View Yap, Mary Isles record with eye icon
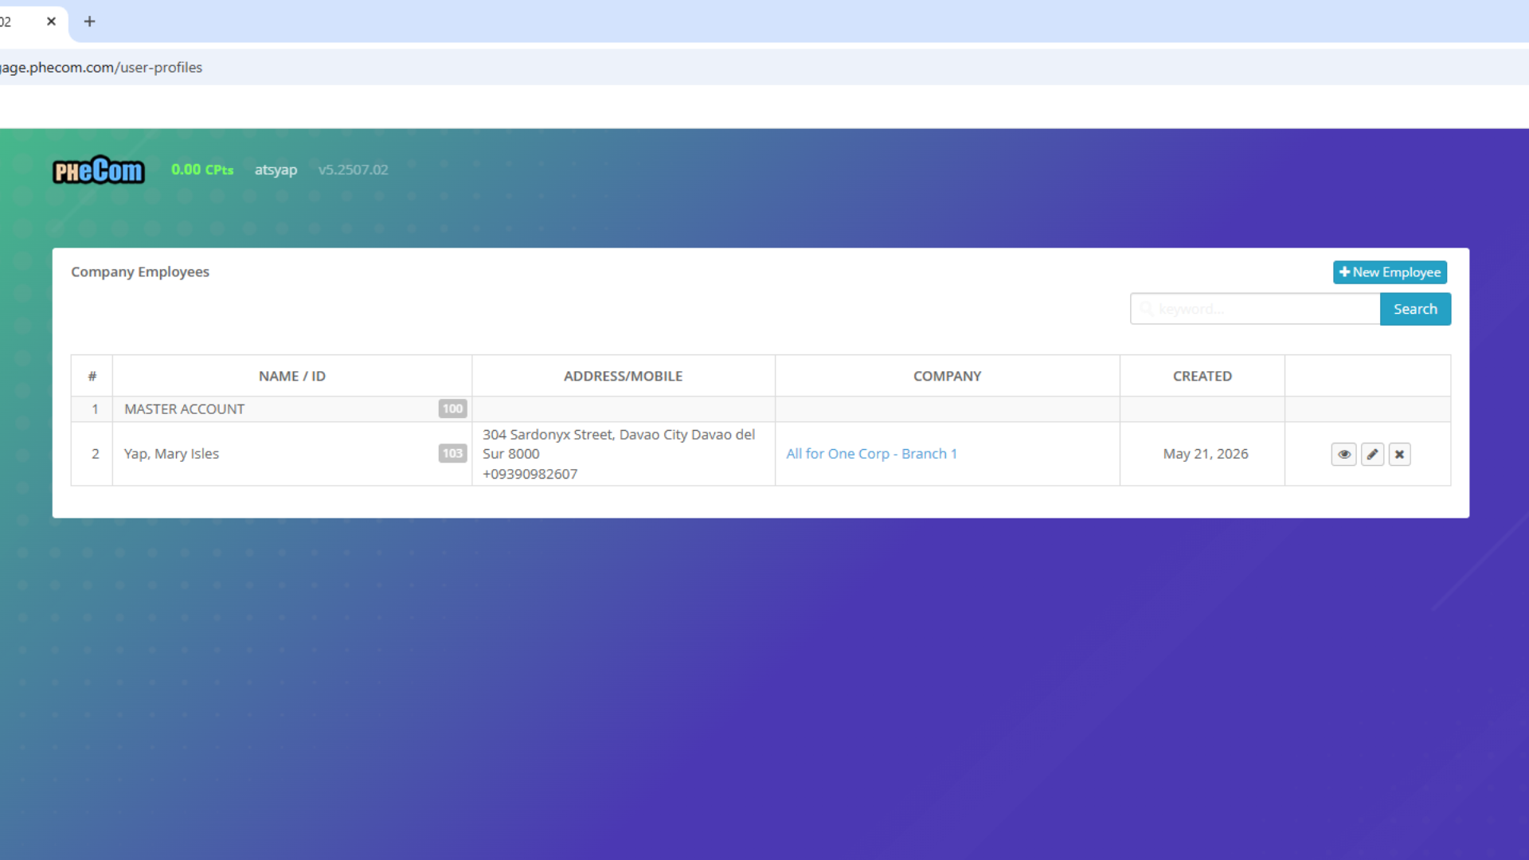Screen dimensions: 1529x860 coord(1343,454)
